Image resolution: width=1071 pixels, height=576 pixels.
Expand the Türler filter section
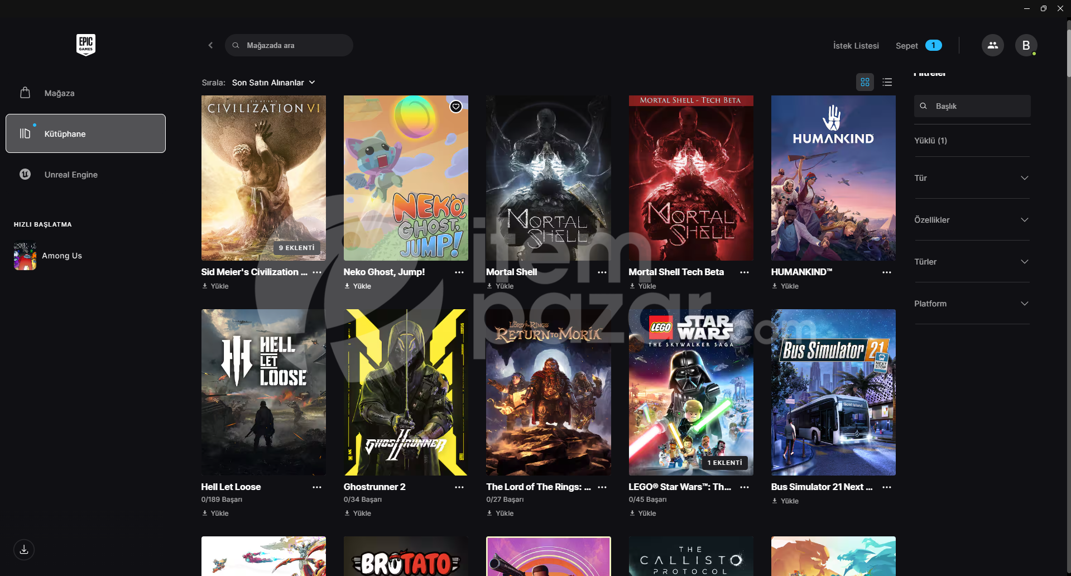(x=972, y=262)
